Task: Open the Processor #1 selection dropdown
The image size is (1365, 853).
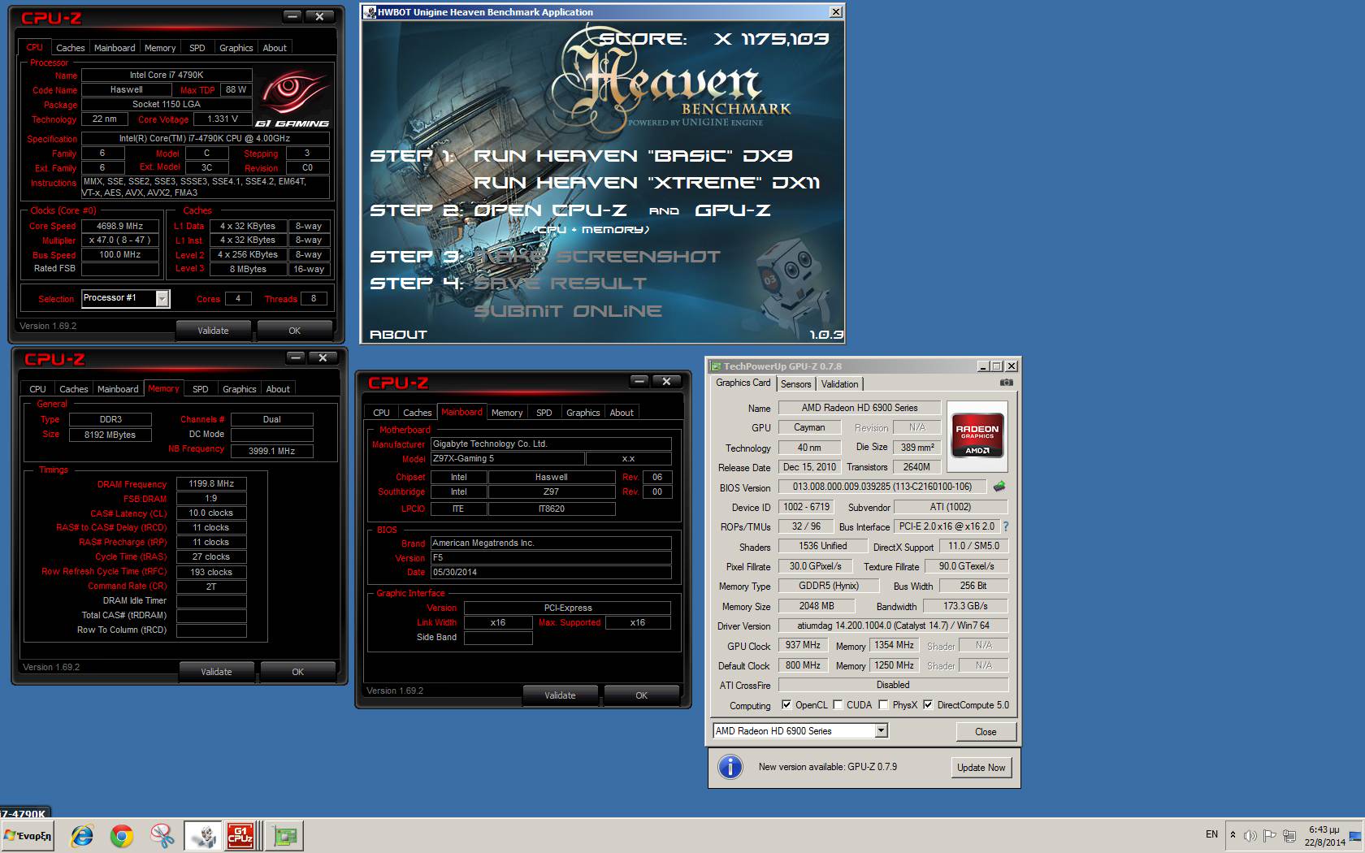Action: click(x=162, y=299)
